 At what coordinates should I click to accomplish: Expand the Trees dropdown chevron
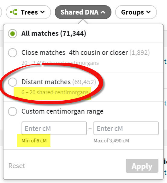pos(42,12)
